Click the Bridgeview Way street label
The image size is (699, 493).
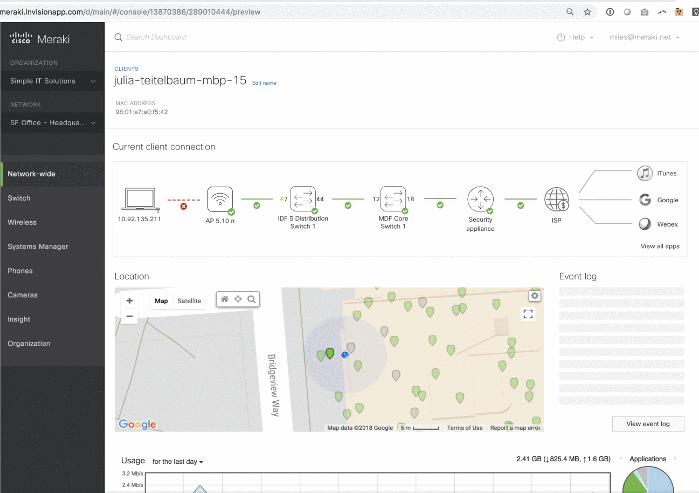[x=274, y=385]
